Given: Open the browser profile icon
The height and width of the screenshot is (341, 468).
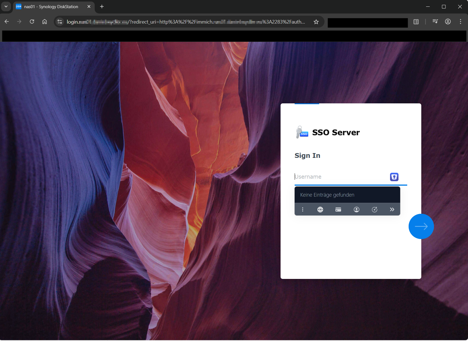Looking at the screenshot, I should [448, 22].
